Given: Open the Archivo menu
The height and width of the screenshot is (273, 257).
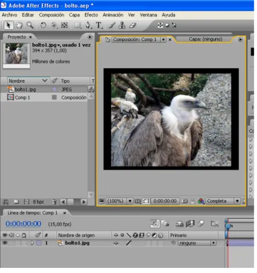Looking at the screenshot, I should tap(10, 15).
